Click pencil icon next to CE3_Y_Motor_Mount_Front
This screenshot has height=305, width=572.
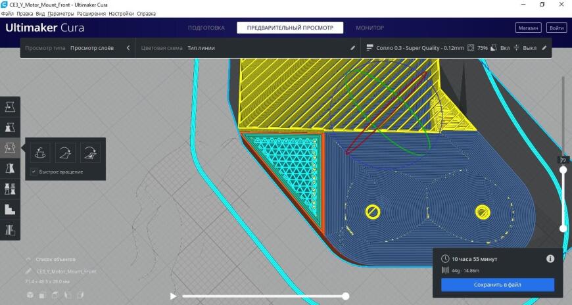pos(28,271)
